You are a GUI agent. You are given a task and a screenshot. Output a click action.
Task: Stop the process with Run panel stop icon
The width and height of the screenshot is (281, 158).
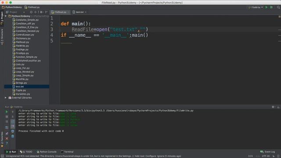click(7, 117)
